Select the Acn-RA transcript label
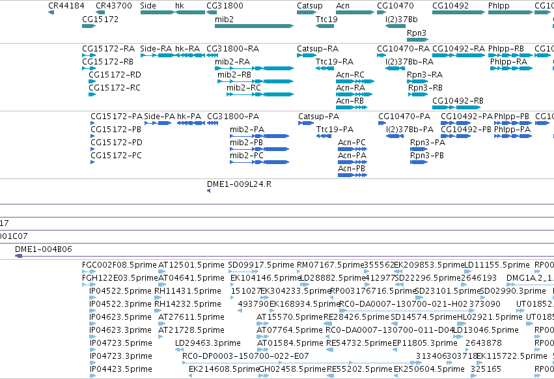The height and width of the screenshot is (379, 554). coord(350,88)
